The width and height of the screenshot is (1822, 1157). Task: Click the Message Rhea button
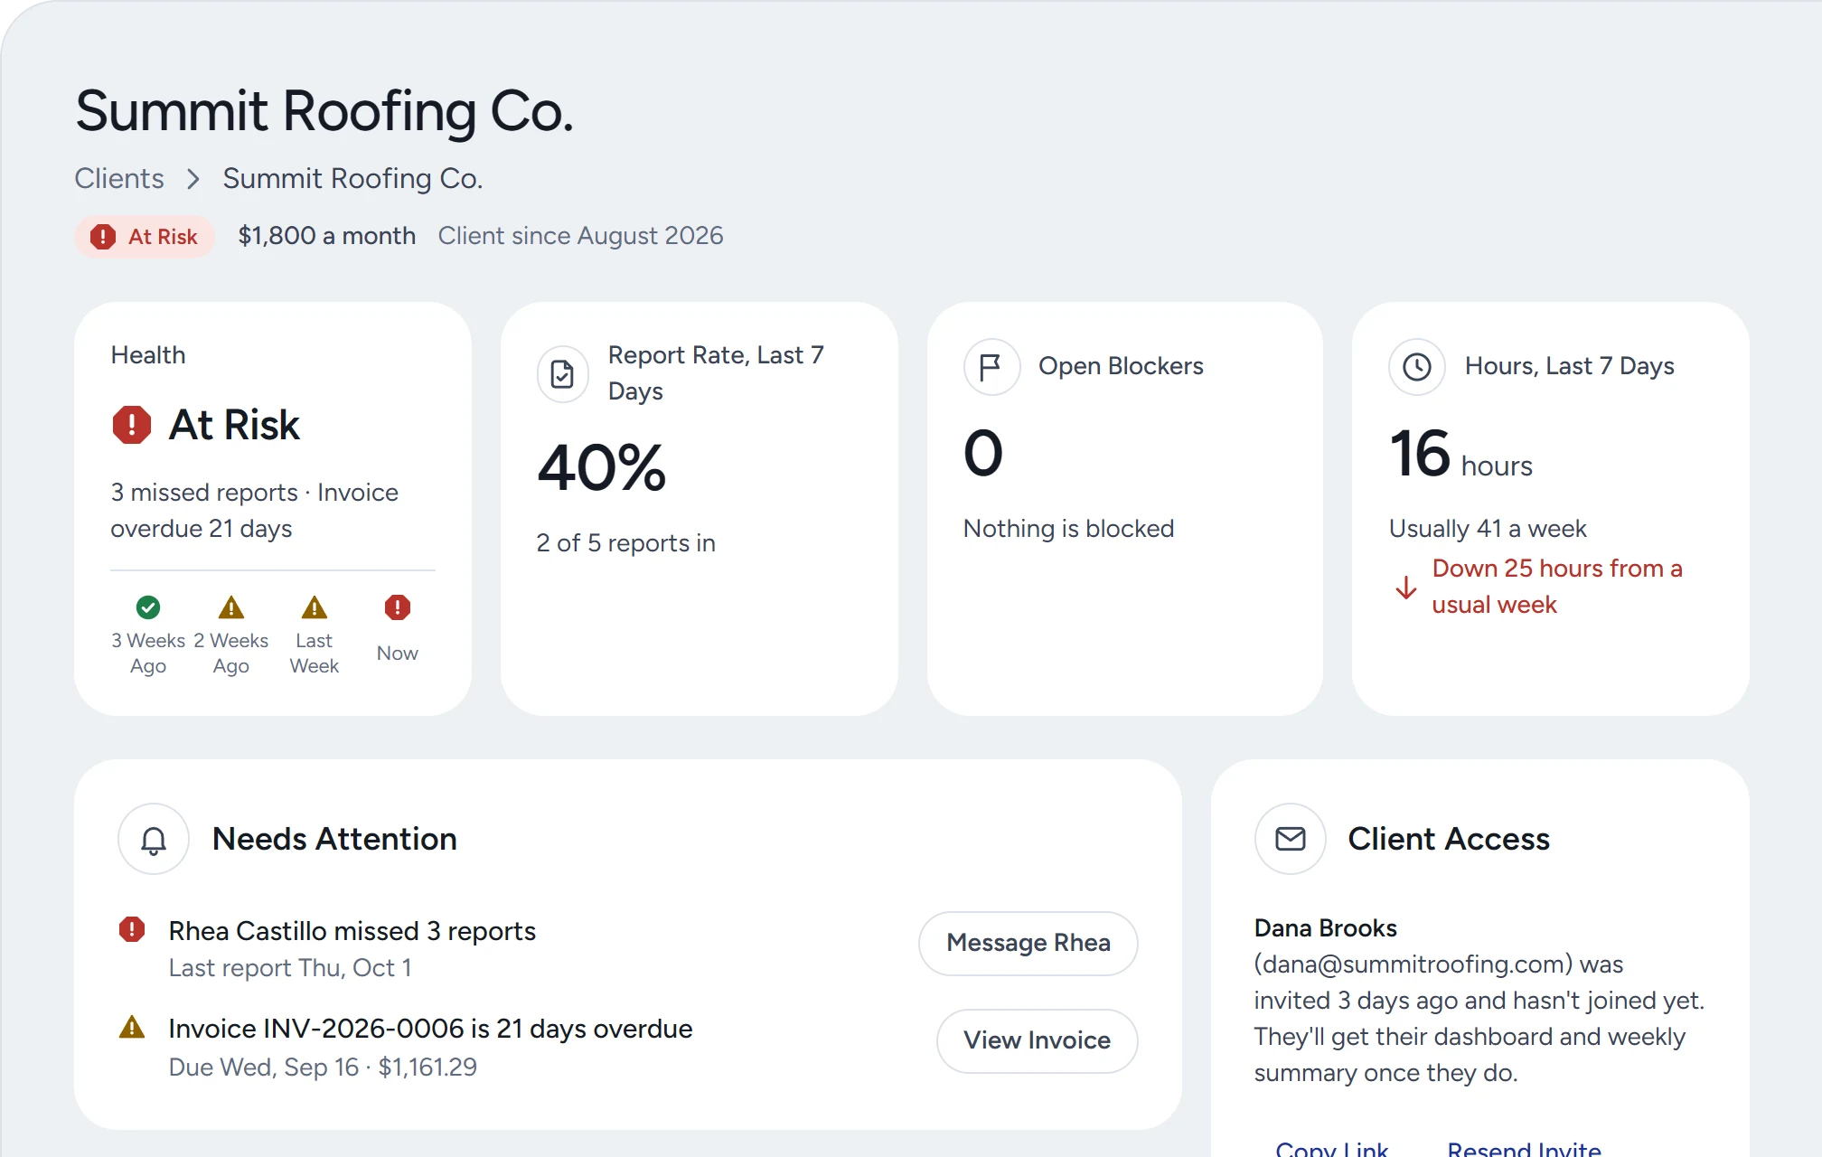point(1028,943)
